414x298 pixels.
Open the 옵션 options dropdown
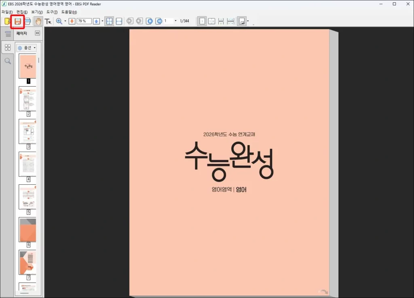26,48
